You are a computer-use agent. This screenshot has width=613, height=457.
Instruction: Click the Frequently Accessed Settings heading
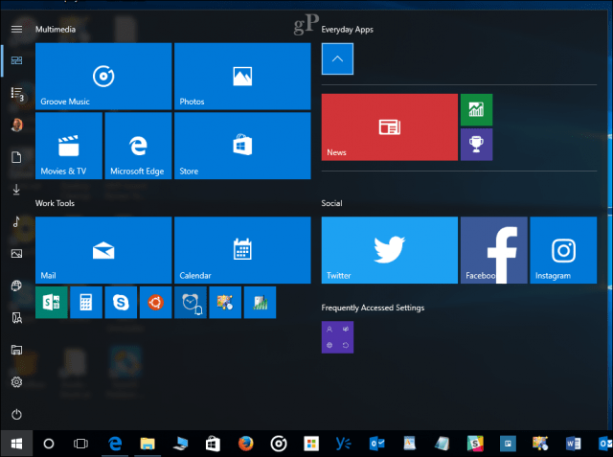pyautogui.click(x=373, y=308)
